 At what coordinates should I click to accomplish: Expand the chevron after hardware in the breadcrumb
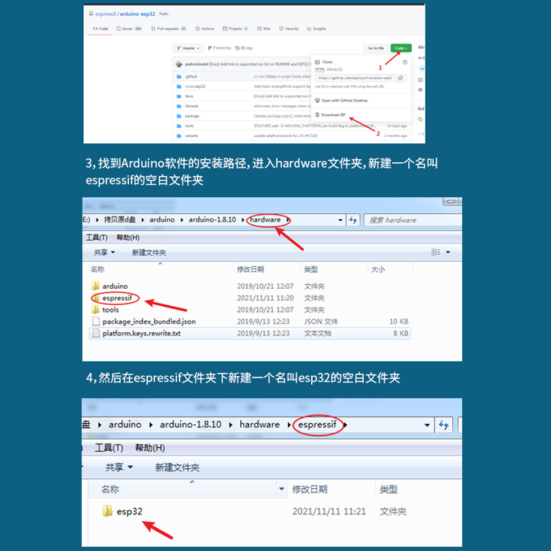[288, 220]
